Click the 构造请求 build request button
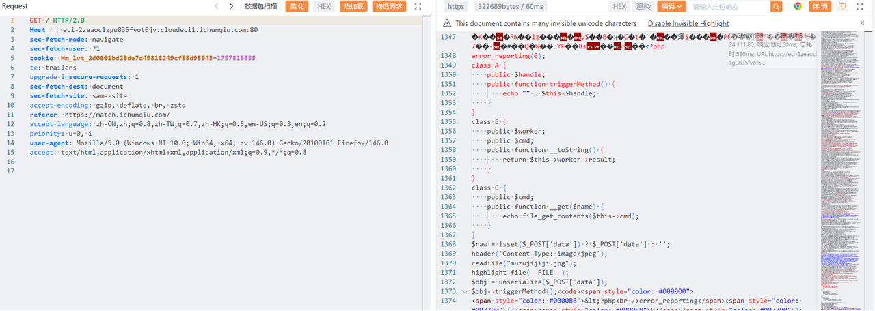Viewport: 875px width, 311px height. pos(389,6)
